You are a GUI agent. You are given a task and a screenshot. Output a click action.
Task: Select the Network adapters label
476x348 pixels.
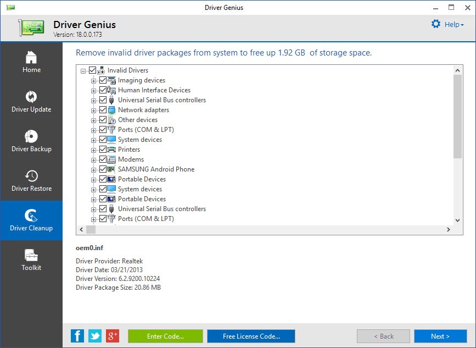(144, 110)
